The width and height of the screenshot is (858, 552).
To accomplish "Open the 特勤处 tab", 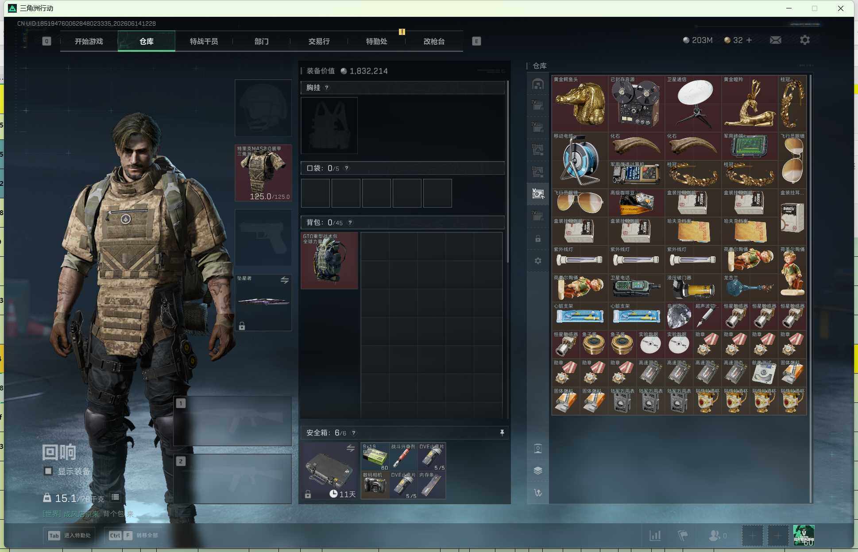I will pyautogui.click(x=377, y=41).
